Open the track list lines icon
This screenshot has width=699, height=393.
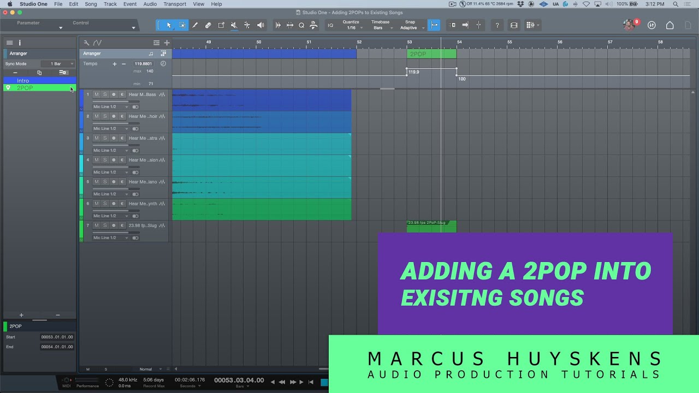tap(9, 43)
